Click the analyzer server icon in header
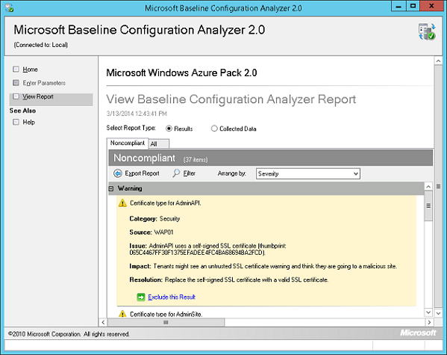This screenshot has width=447, height=355. click(427, 31)
